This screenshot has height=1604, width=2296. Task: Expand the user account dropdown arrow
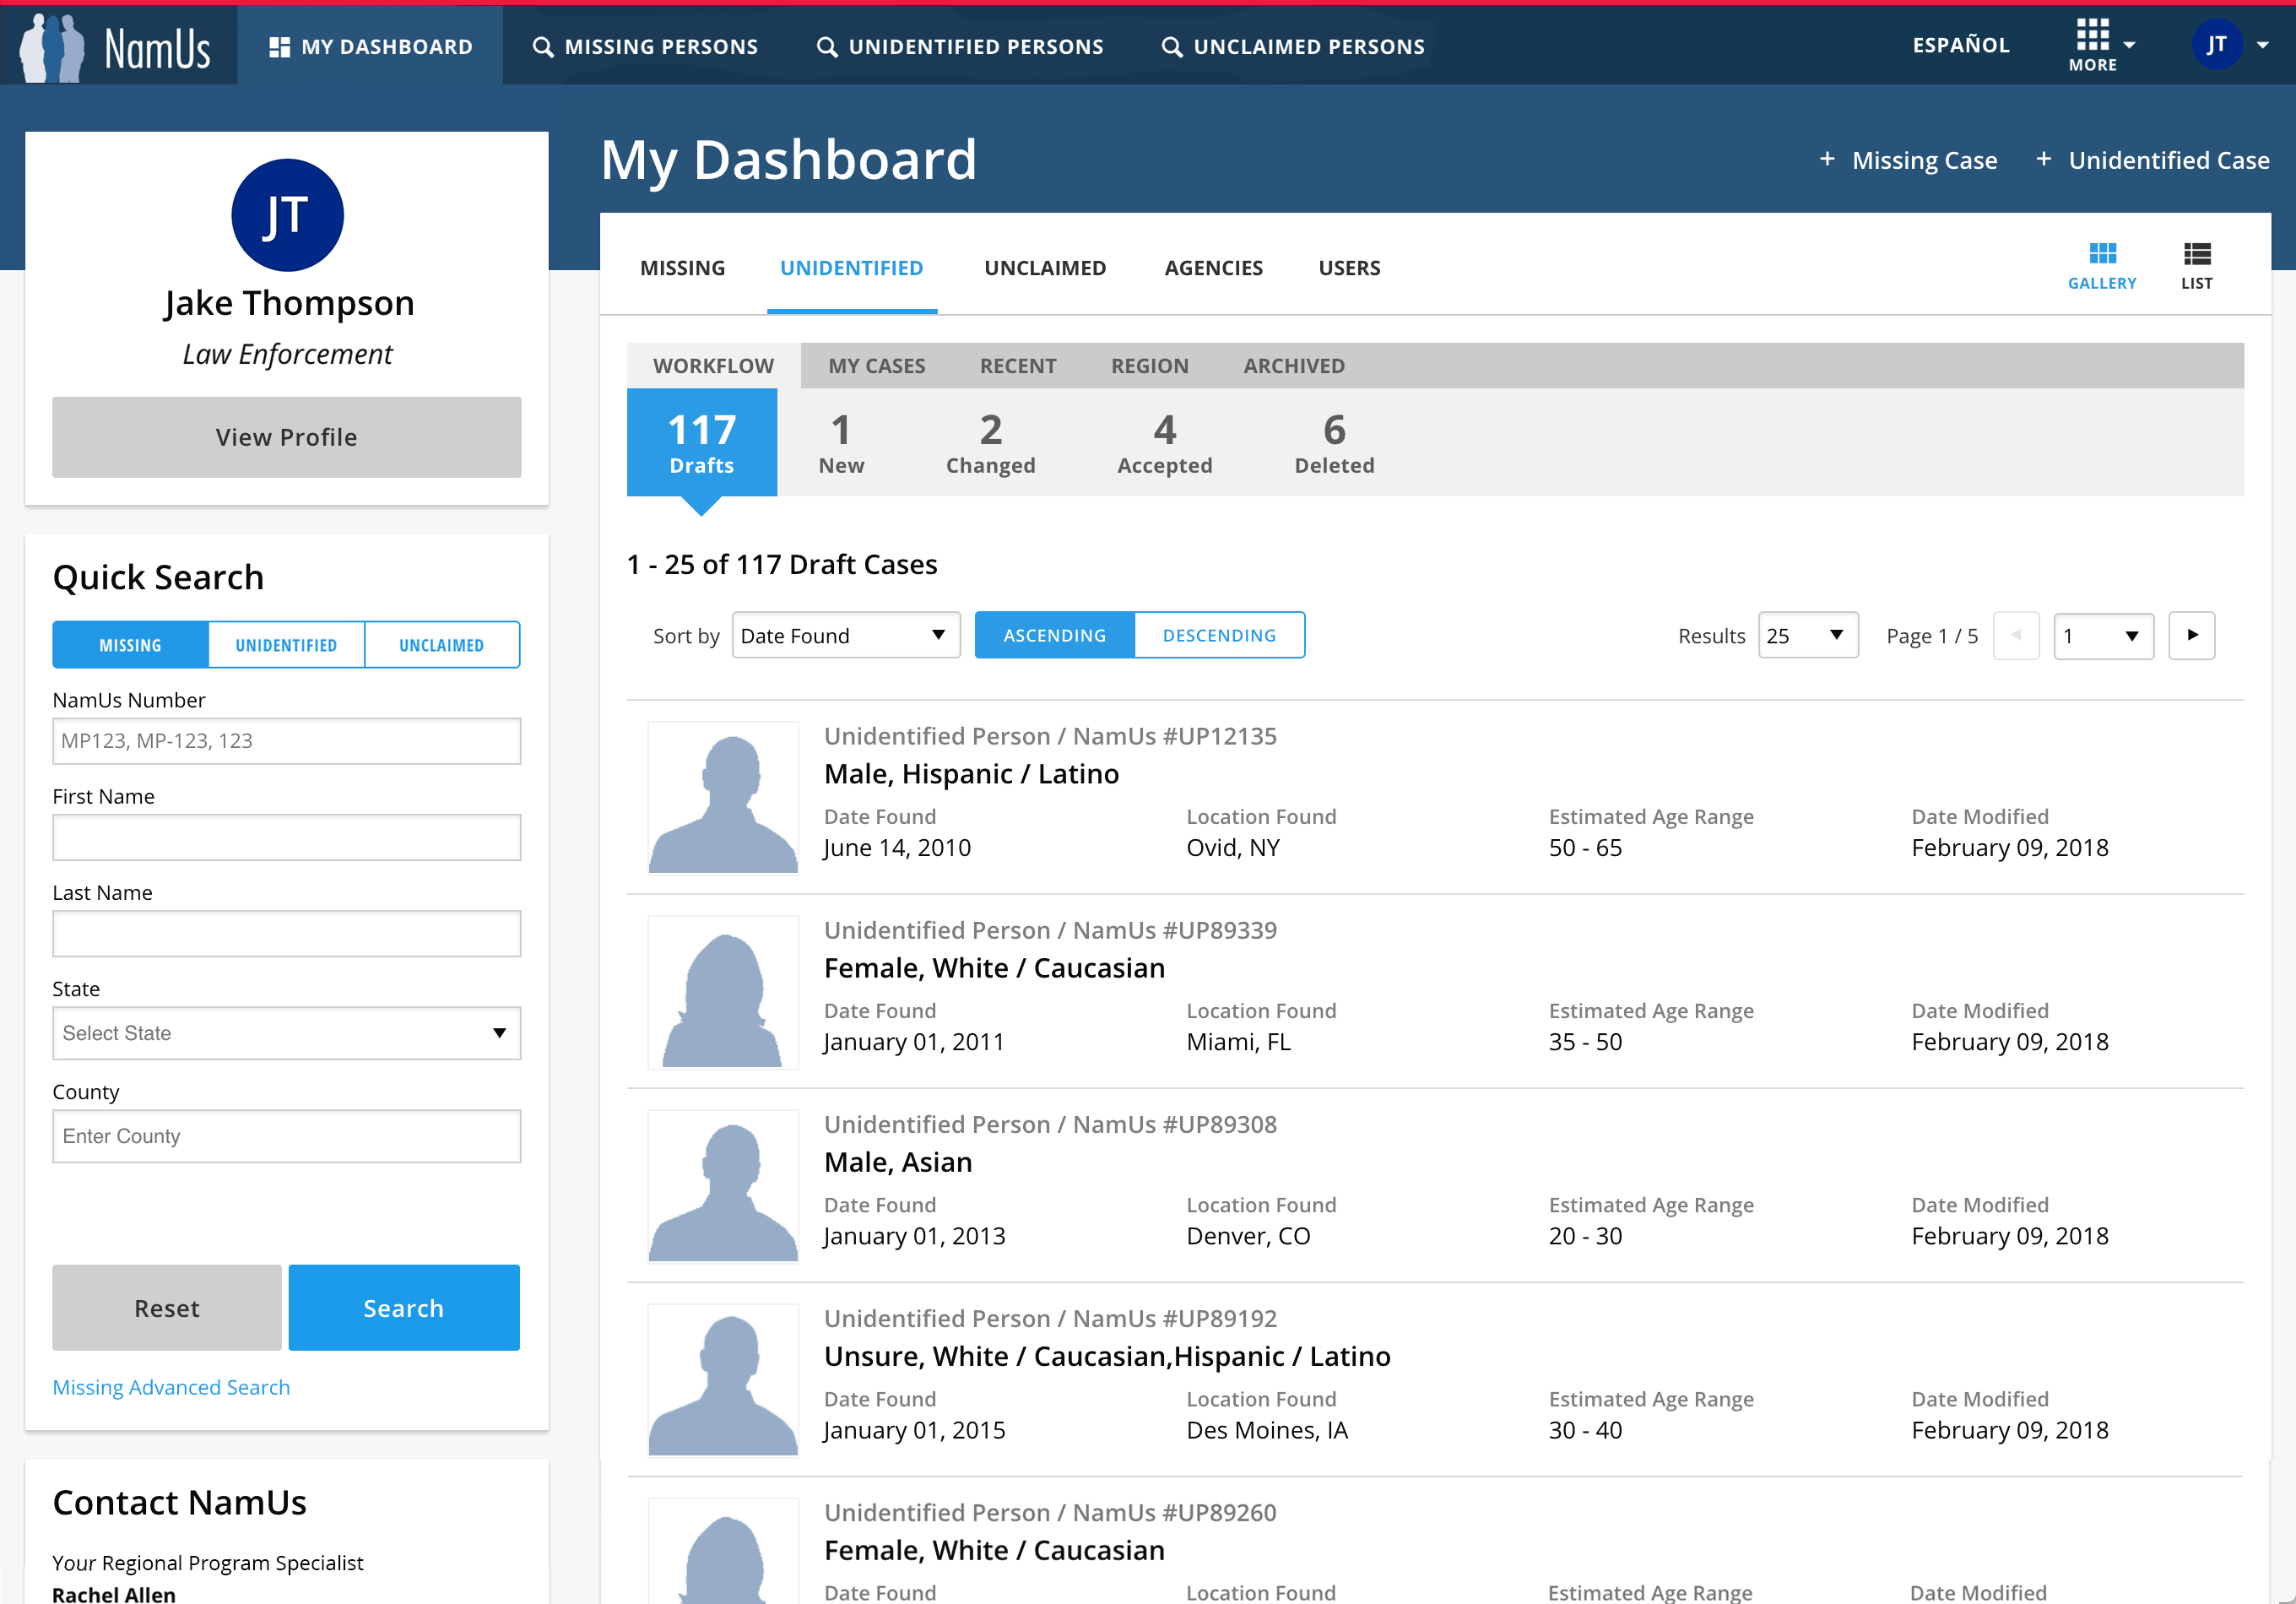[2262, 45]
